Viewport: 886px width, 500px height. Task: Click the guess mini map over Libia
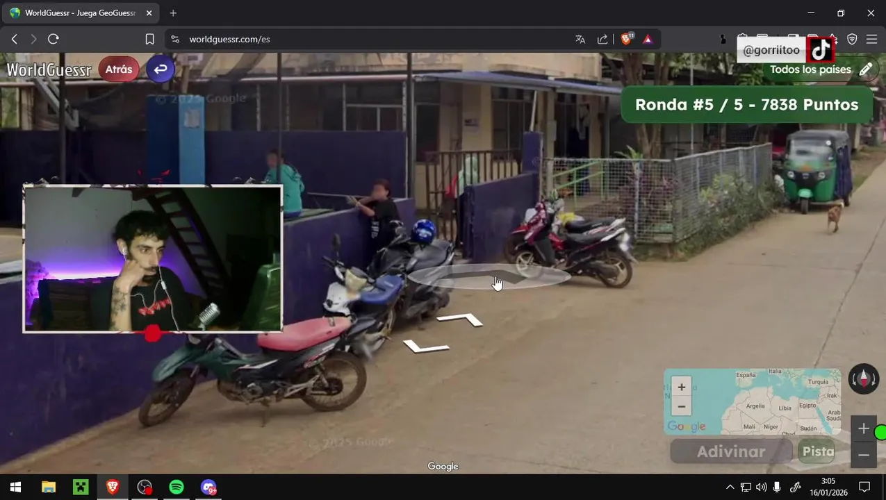[x=785, y=408]
